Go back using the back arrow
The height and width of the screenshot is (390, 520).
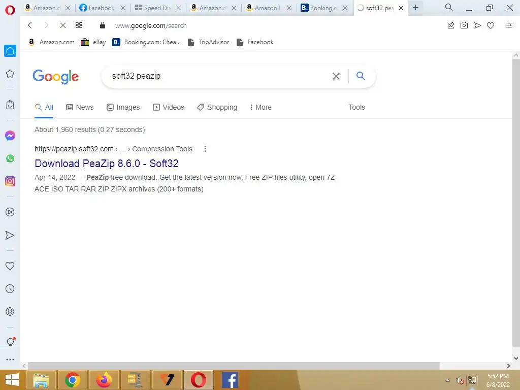(30, 25)
